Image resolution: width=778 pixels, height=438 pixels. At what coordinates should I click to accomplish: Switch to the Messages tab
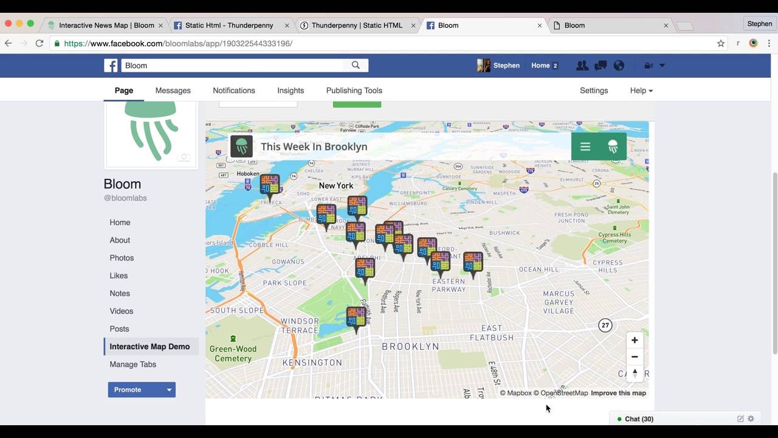pos(173,91)
